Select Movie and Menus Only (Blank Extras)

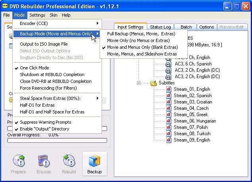144,47
